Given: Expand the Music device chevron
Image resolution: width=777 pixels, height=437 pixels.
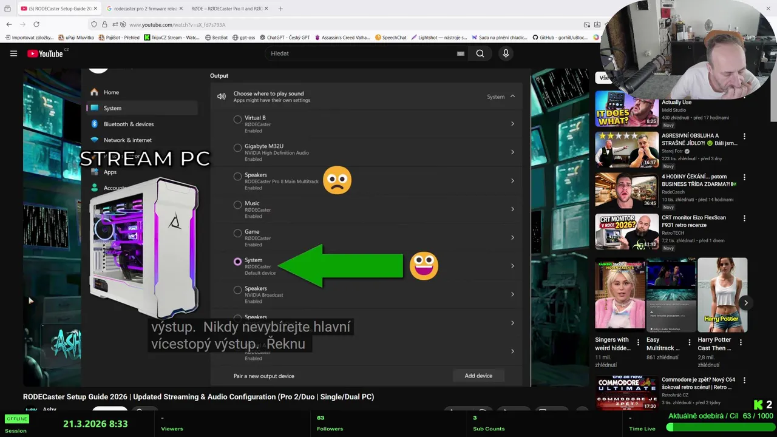Looking at the screenshot, I should (x=512, y=209).
